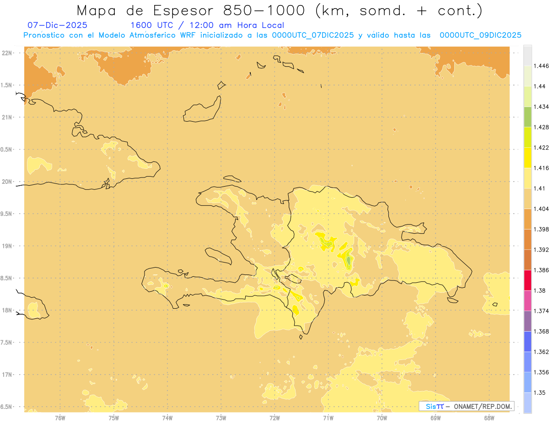Click the legend value '1.428'
This screenshot has width=549, height=424.
(542, 127)
